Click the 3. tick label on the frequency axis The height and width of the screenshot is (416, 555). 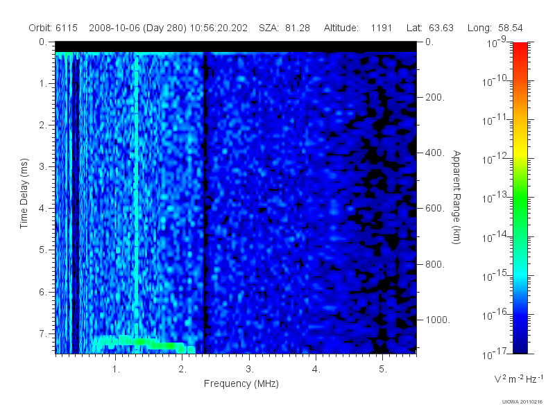coord(250,370)
